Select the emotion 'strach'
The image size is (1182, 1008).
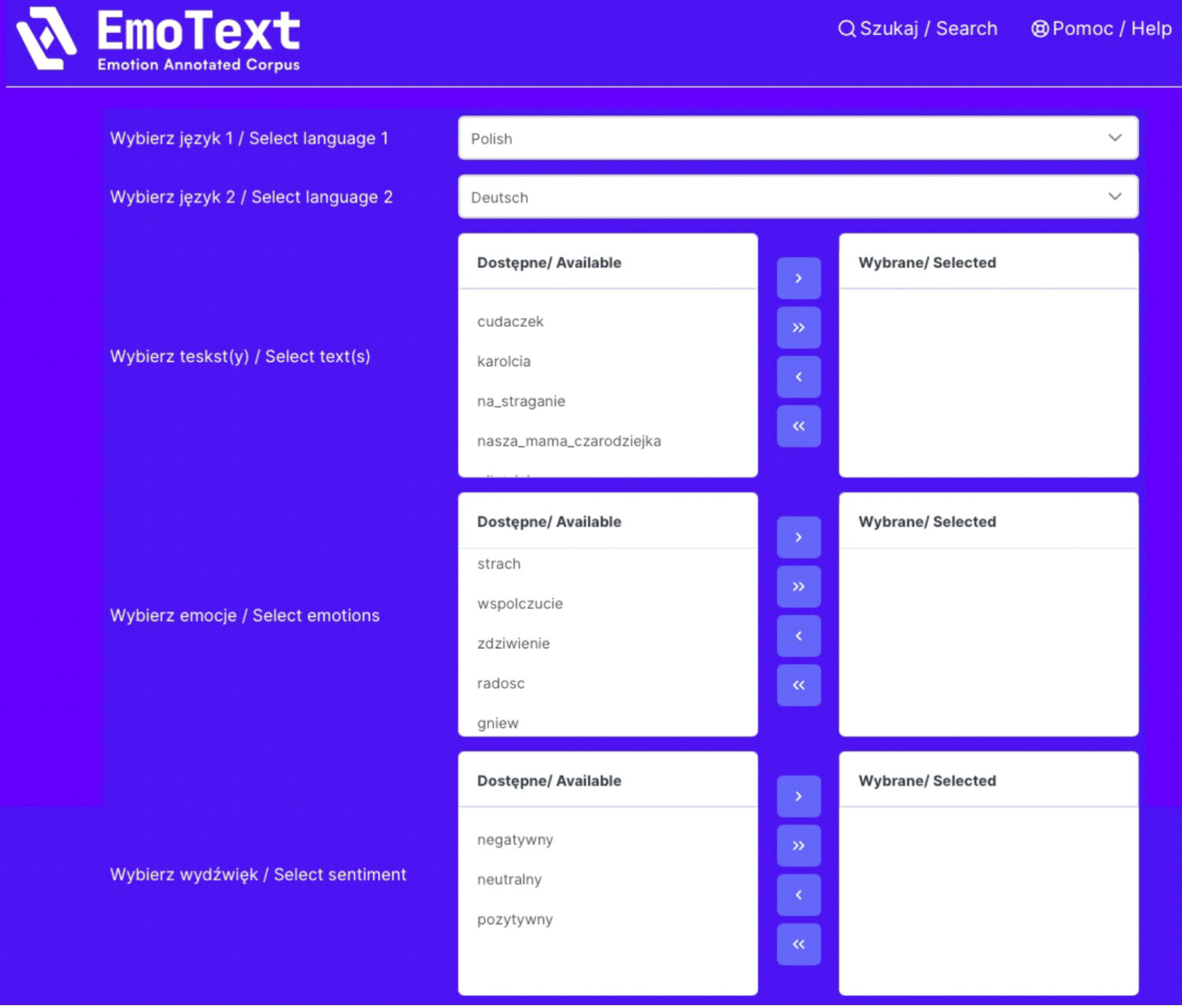tap(498, 564)
